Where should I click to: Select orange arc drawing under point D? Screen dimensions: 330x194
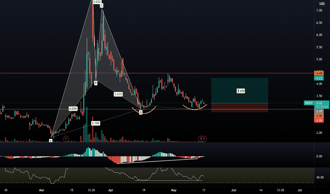coord(144,111)
